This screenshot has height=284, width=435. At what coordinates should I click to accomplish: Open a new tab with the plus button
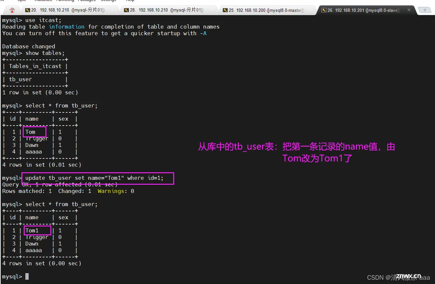(425, 10)
